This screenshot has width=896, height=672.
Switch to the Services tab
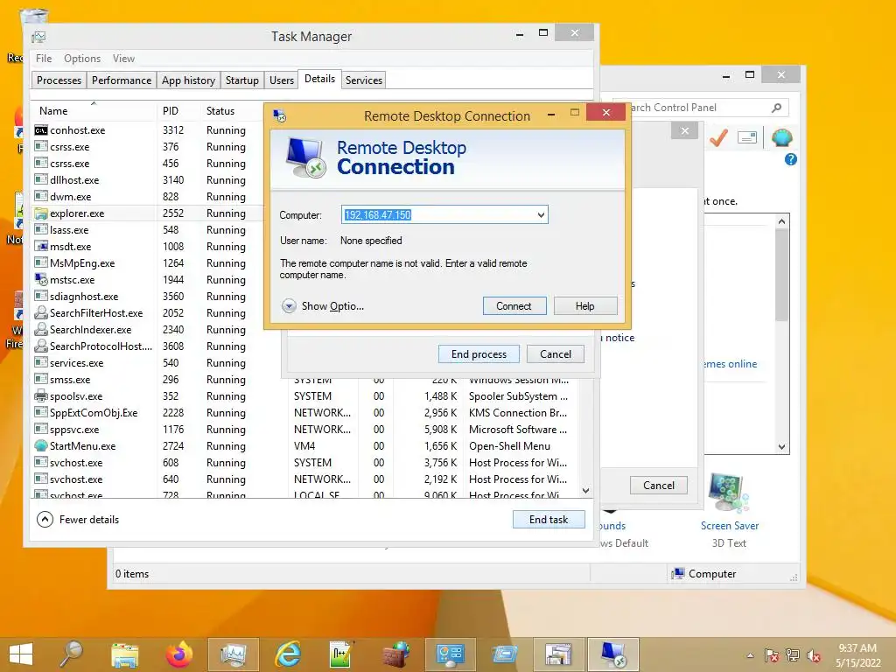(364, 80)
